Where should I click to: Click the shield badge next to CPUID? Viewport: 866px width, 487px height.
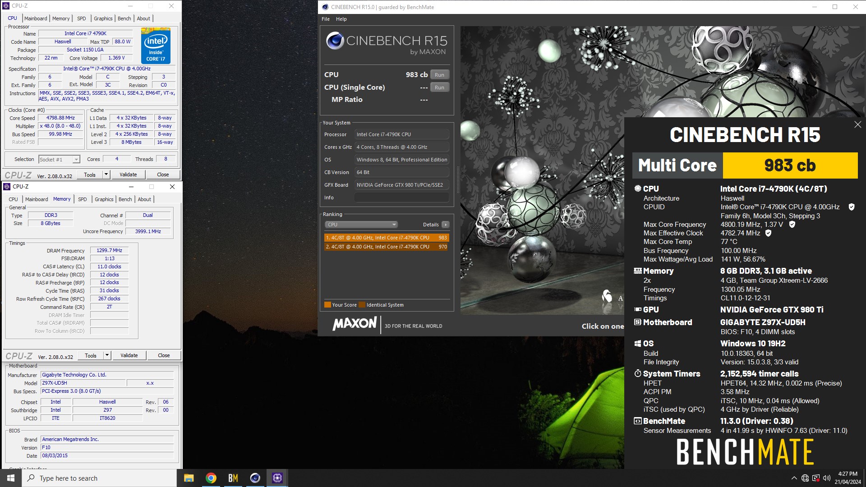pos(852,207)
